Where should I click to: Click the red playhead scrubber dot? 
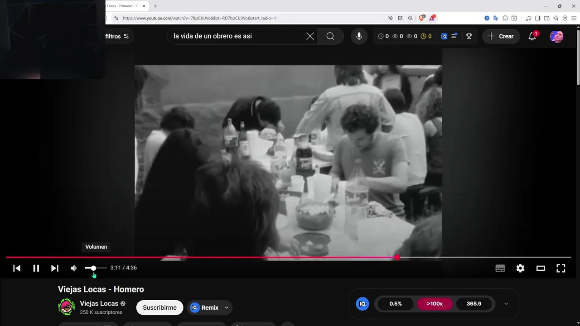pyautogui.click(x=397, y=257)
